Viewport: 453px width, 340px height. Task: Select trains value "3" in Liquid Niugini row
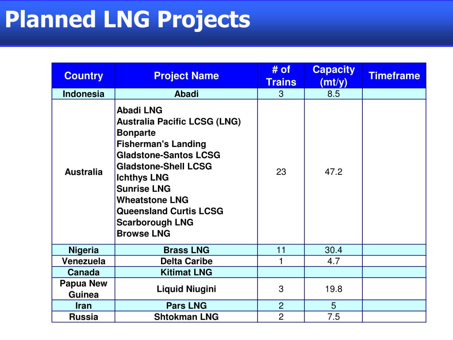pyautogui.click(x=281, y=289)
